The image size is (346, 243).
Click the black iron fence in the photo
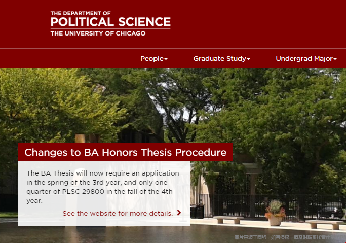238,203
